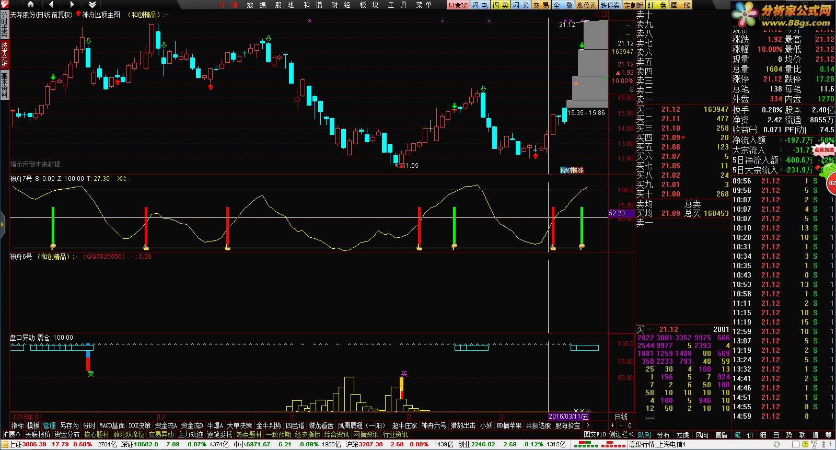Select the 资金流A indicator tab
Viewport: 836px width, 450px height.
click(166, 425)
